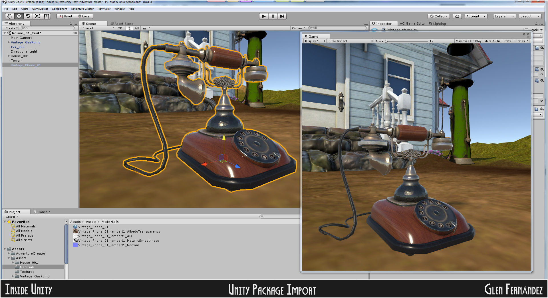This screenshot has height=298, width=548.
Task: Expand Vintage_GasPump in the Hierarchy
Action: tap(9, 42)
